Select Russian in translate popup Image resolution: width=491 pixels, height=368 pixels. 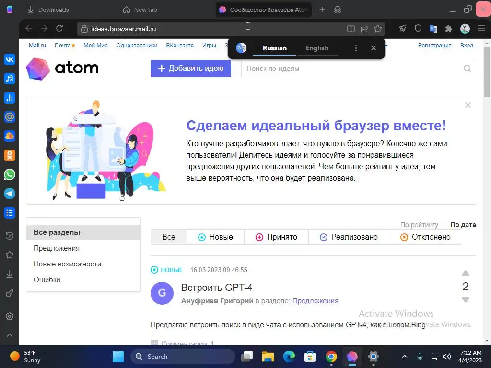click(275, 48)
